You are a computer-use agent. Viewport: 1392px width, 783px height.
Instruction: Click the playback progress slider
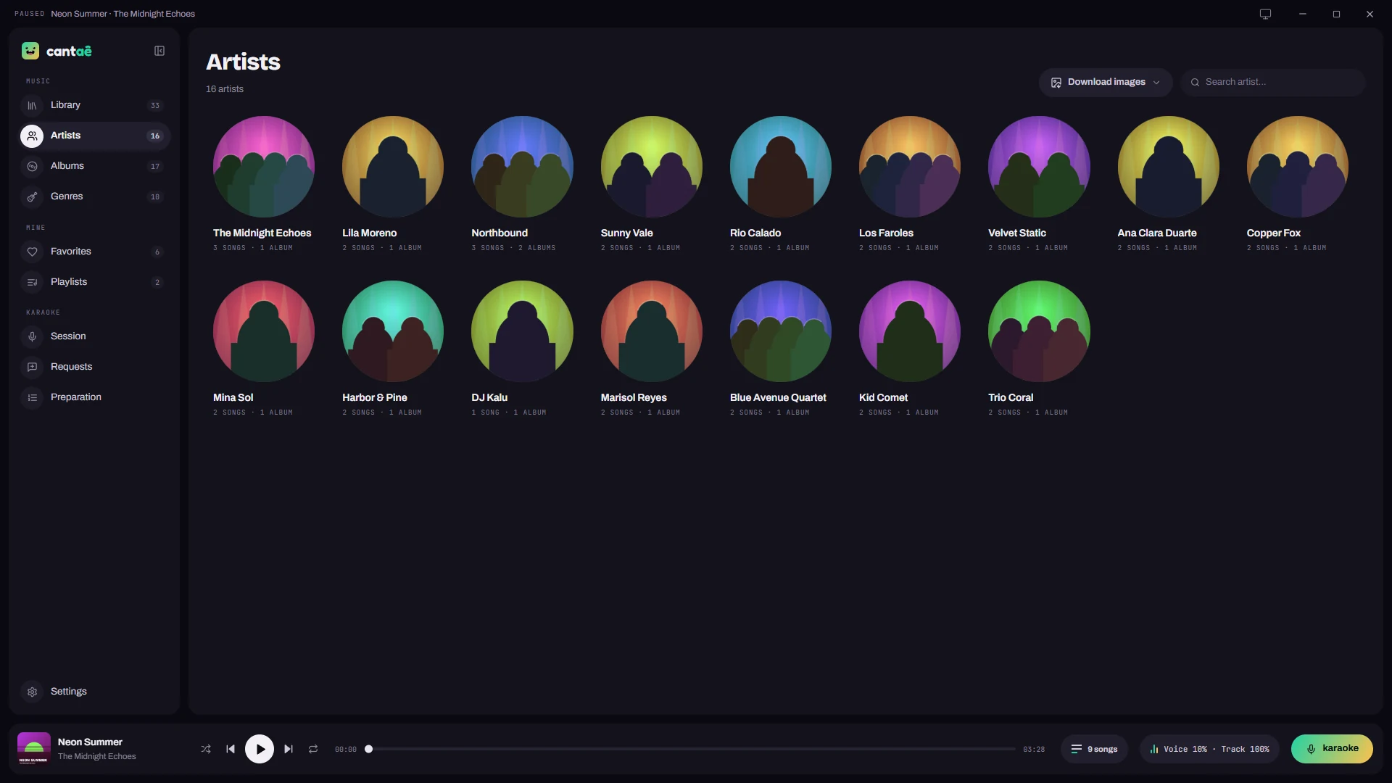(x=691, y=749)
